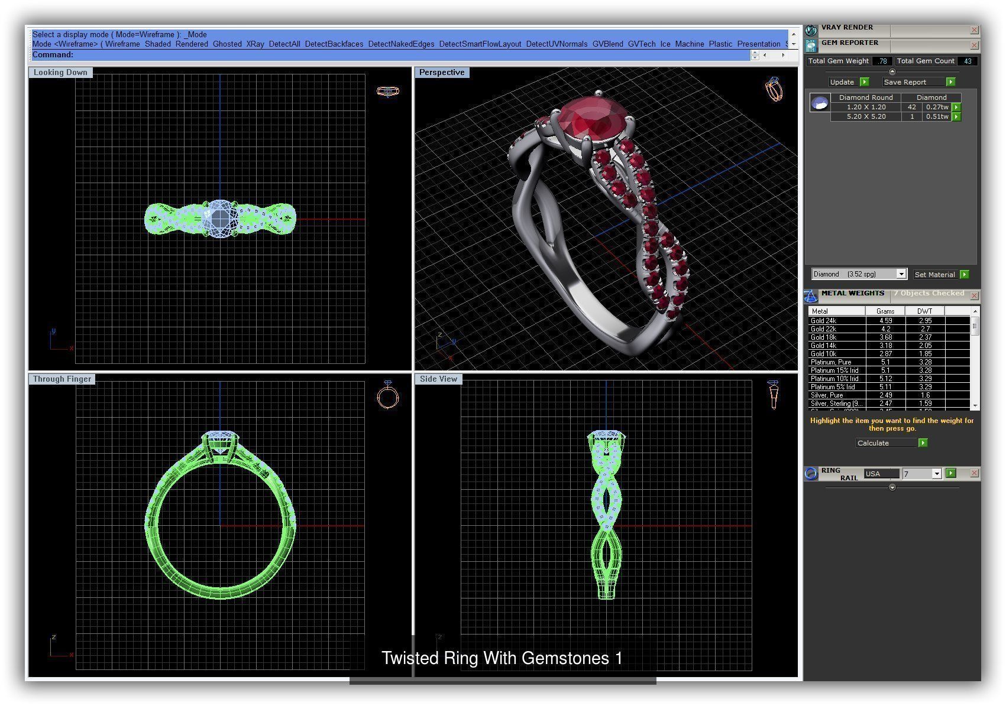This screenshot has height=706, width=1006.
Task: Collapse Gem Reporter with the round arrow handle
Action: 892,71
